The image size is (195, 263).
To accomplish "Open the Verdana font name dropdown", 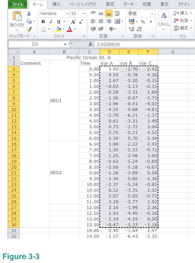I will click(68, 14).
